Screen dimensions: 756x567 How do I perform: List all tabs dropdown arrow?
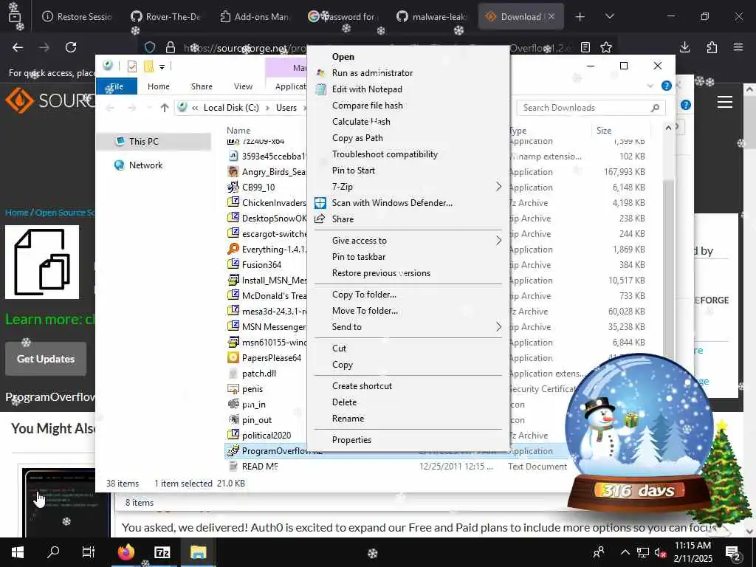[610, 17]
